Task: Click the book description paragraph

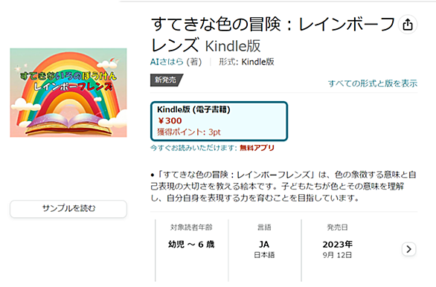Action: 283,186
